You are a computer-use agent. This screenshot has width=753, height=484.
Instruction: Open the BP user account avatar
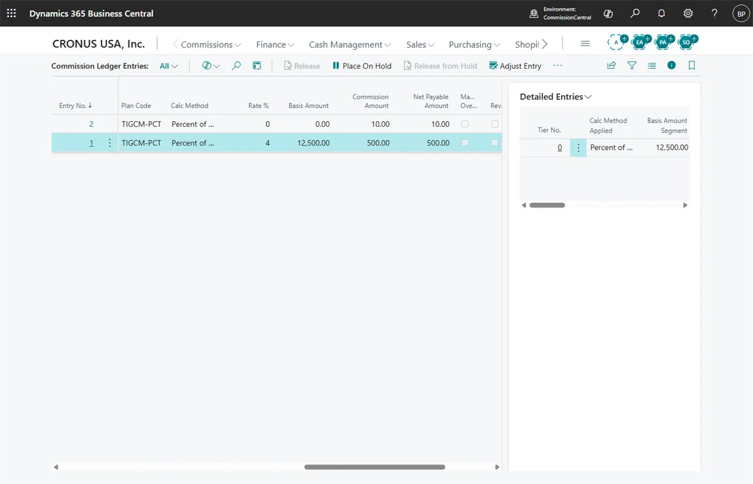pyautogui.click(x=741, y=14)
